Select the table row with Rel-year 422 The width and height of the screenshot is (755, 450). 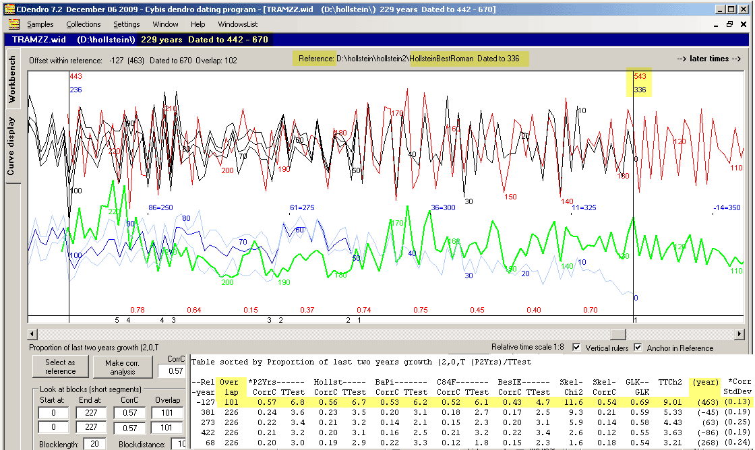pyautogui.click(x=471, y=432)
